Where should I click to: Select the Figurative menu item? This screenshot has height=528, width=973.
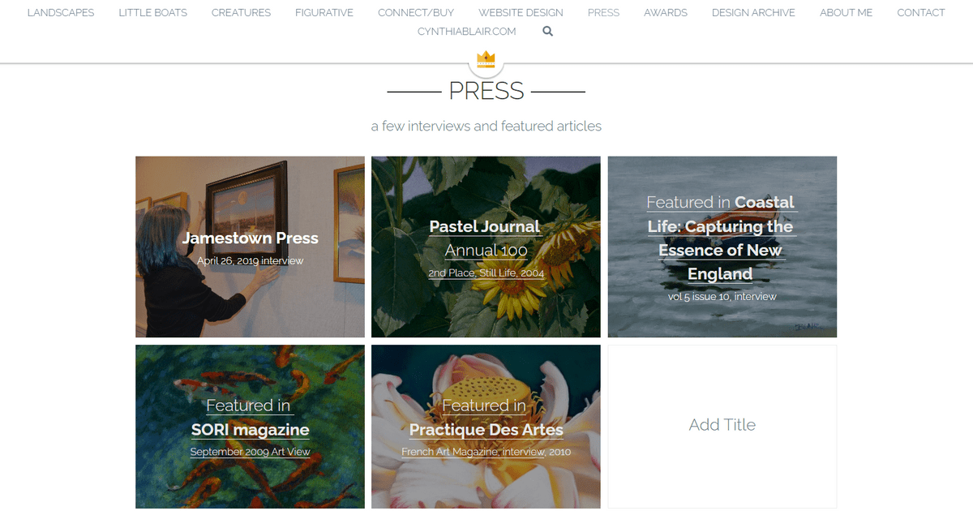pos(324,12)
